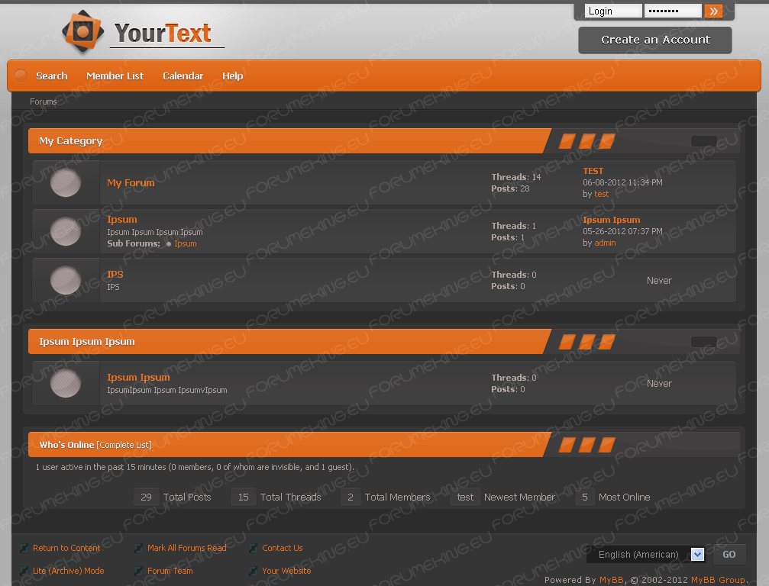This screenshot has width=769, height=586.
Task: Collapse the My Category section
Action: [x=703, y=141]
